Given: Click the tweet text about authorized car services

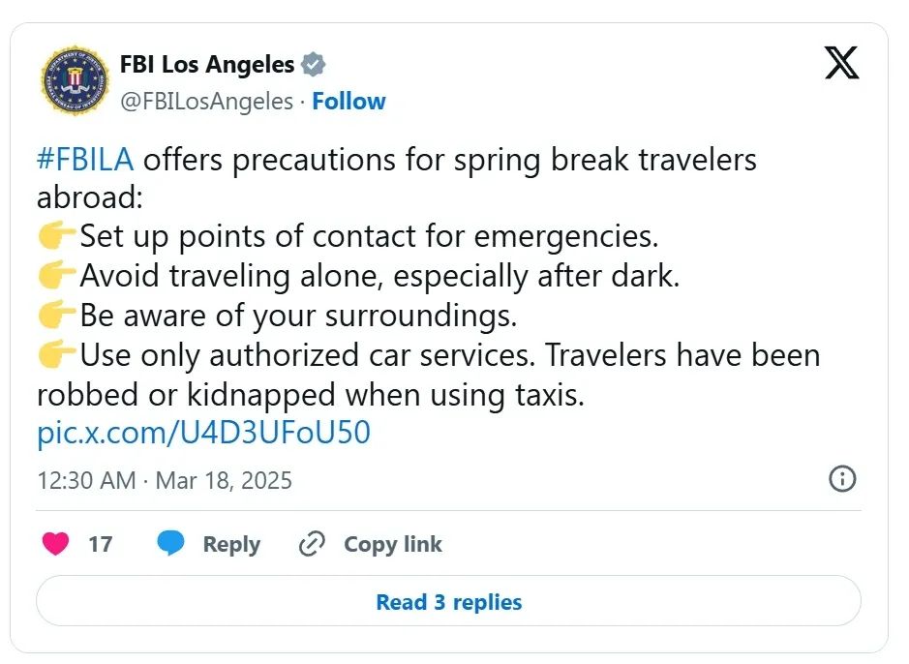Looking at the screenshot, I should [428, 375].
